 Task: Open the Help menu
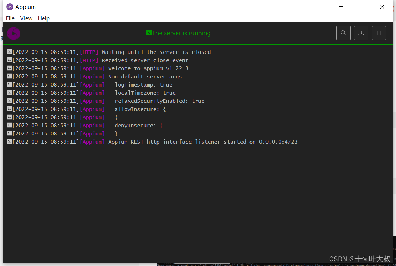[44, 18]
